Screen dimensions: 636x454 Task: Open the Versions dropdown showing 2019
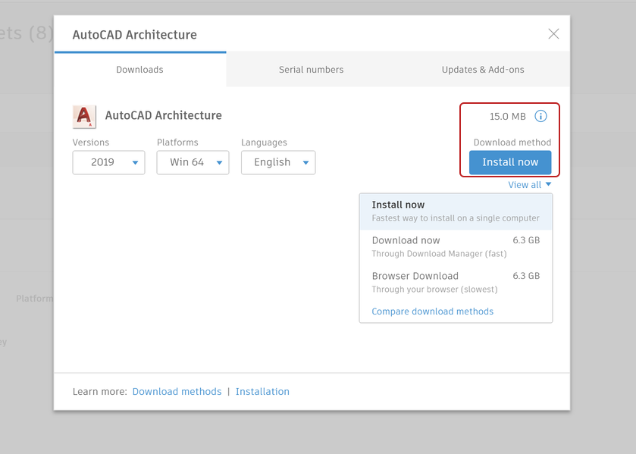(x=108, y=162)
